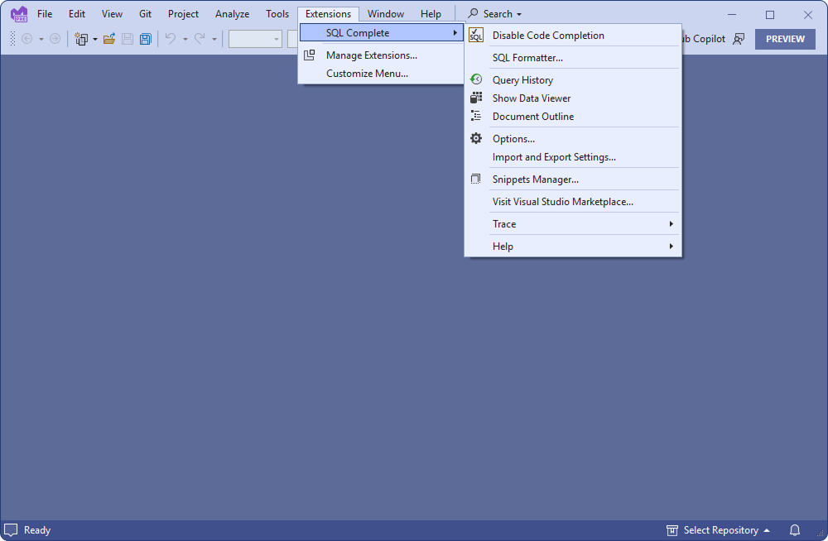This screenshot has height=541, width=828.
Task: Click the Manage Extensions icon
Action: tap(310, 55)
